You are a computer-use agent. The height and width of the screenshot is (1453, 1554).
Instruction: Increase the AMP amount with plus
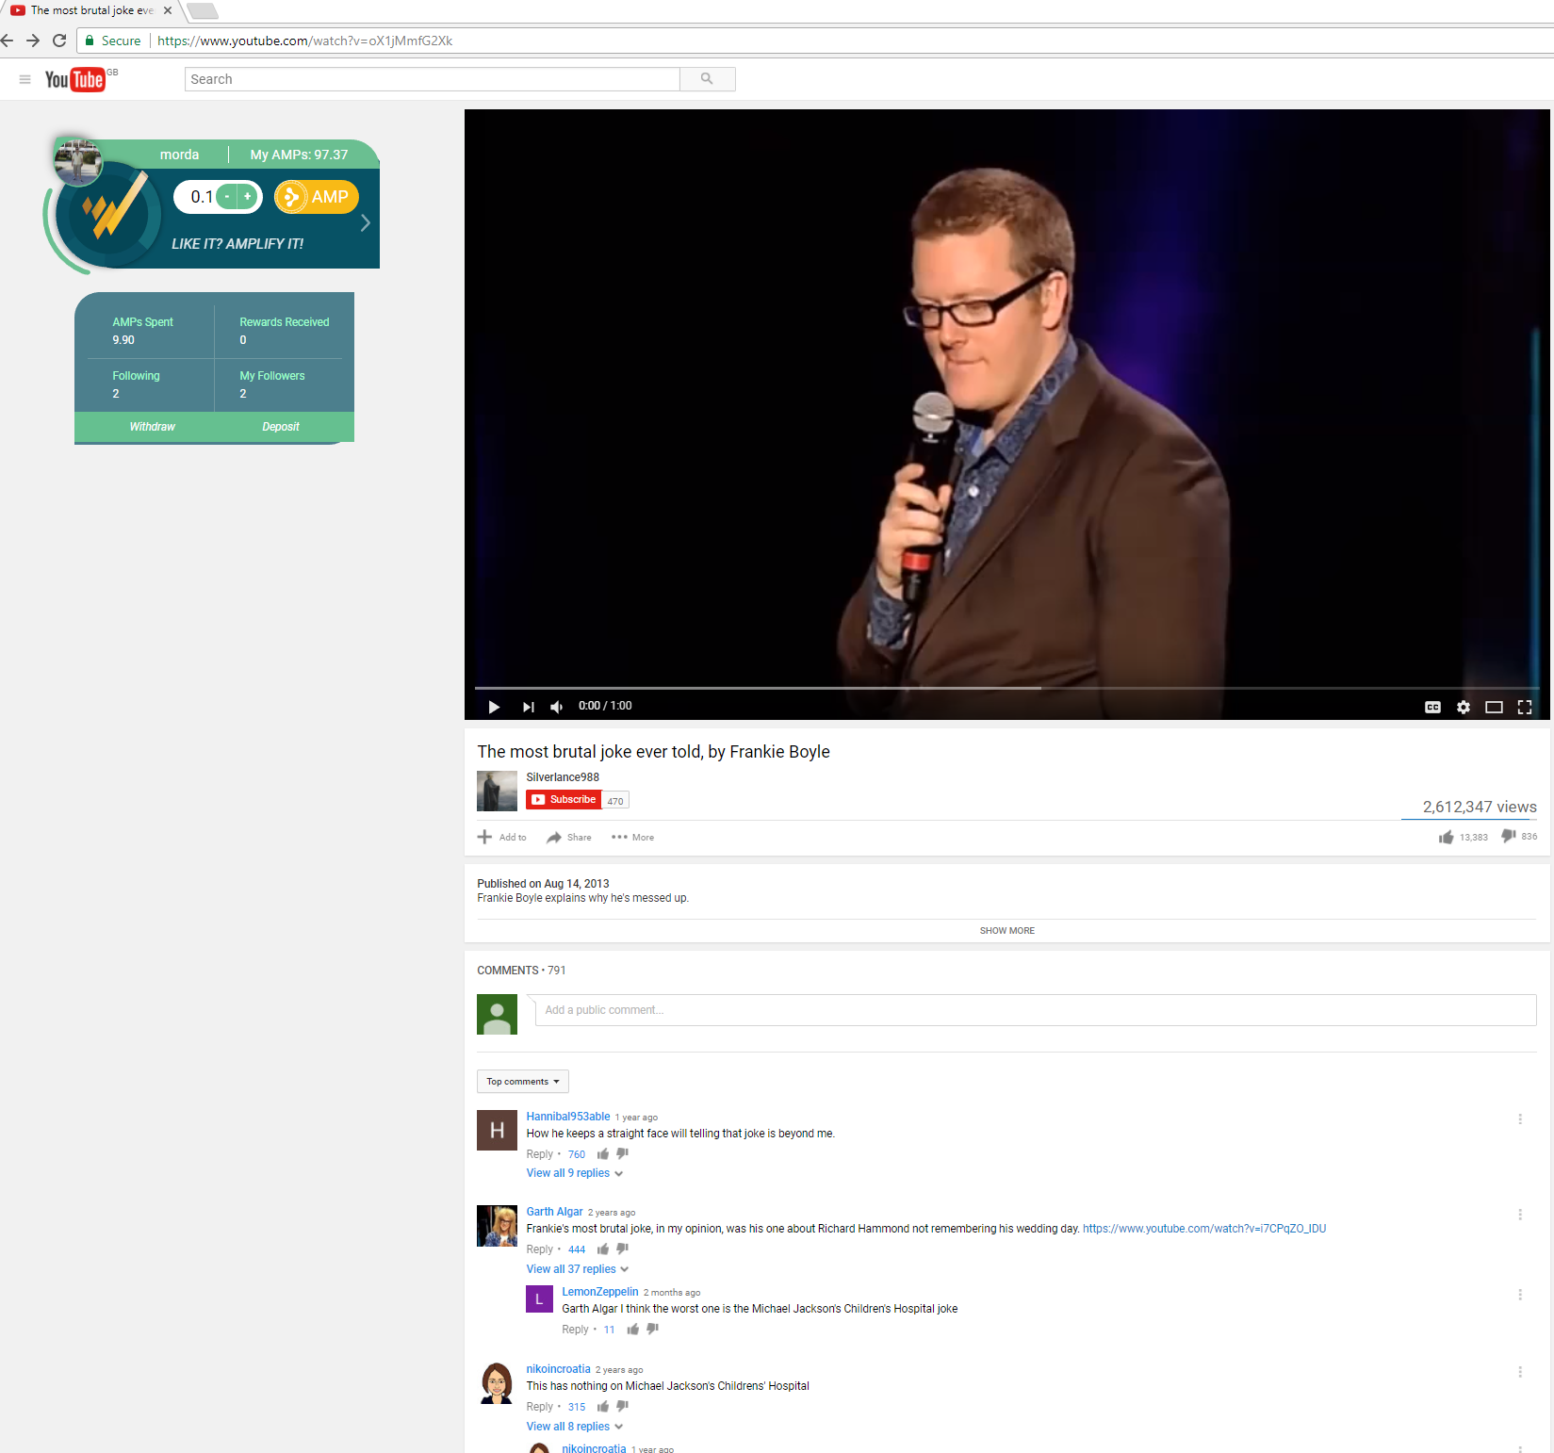(x=248, y=197)
